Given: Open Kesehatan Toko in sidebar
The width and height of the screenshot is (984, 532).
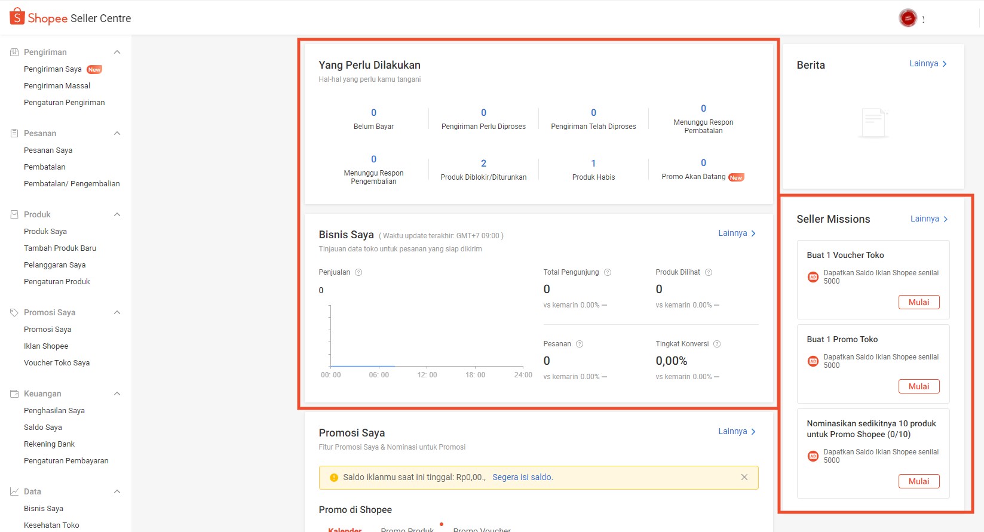Looking at the screenshot, I should coord(51,525).
